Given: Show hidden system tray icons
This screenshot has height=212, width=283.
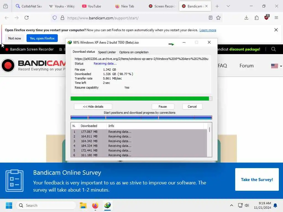Looking at the screenshot, I should (x=231, y=205).
